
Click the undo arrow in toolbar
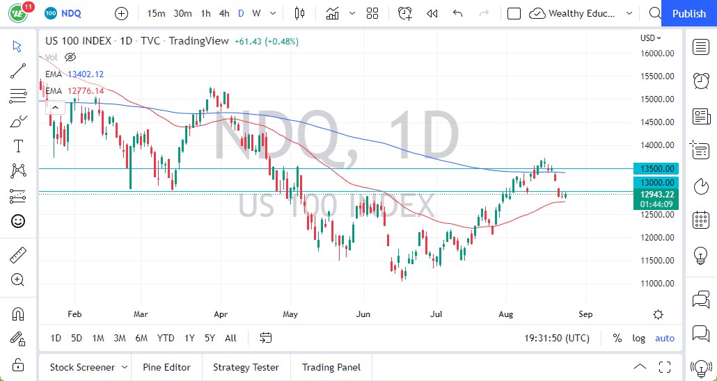coord(457,13)
